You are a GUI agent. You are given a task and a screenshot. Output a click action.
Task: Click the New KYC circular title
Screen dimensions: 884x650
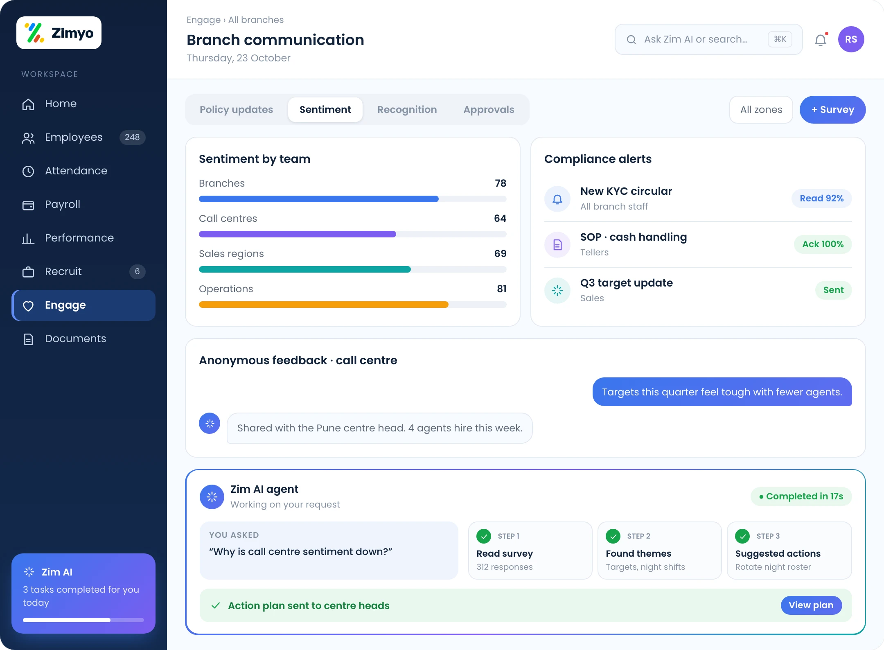[626, 191]
